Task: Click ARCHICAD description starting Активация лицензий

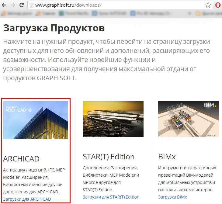Action: [x=34, y=181]
